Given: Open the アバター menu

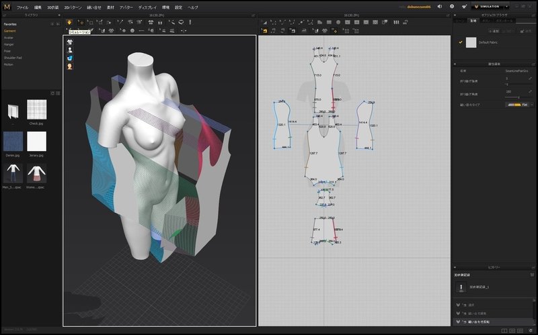Looking at the screenshot, I should click(x=127, y=7).
